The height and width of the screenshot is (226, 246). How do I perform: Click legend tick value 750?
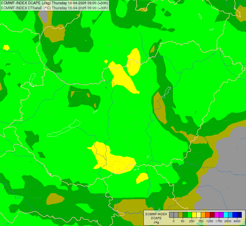coord(201,221)
